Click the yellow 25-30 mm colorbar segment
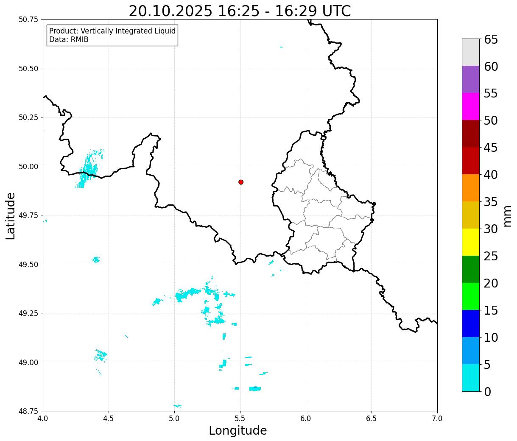Screen dimensions: 517x441 (471, 242)
